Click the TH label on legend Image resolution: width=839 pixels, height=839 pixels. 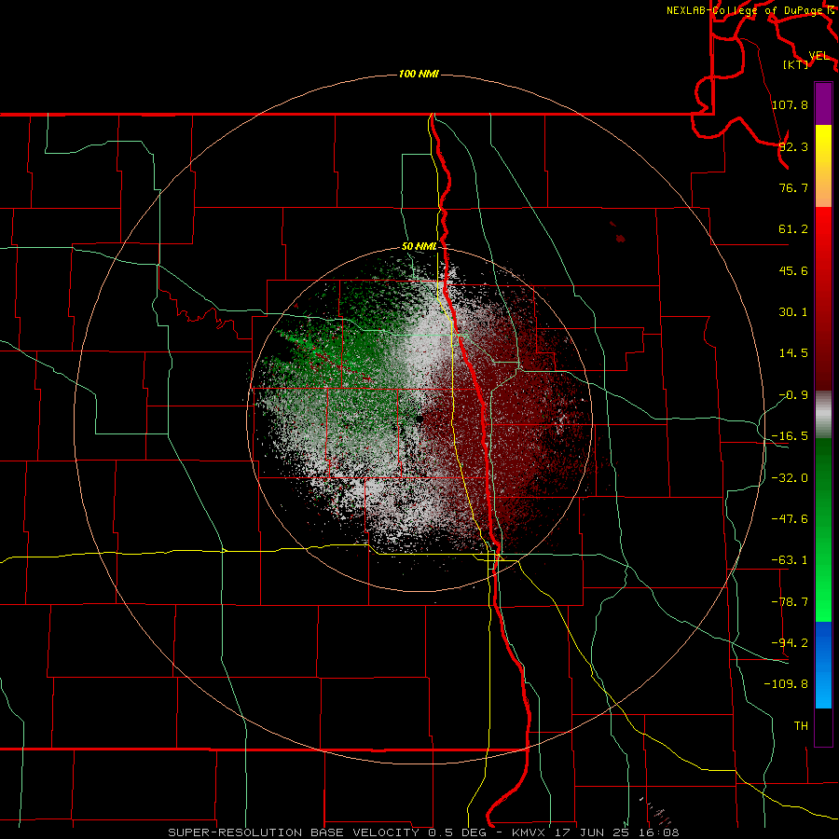click(x=801, y=725)
